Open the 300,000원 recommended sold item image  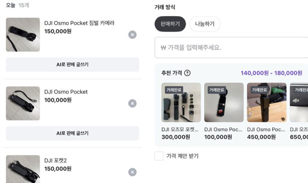(181, 102)
